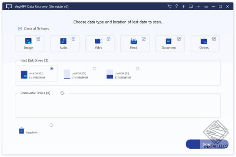Click the 17.8 GB/199 GB text
Screen dimensions: 236x157
[80, 78]
